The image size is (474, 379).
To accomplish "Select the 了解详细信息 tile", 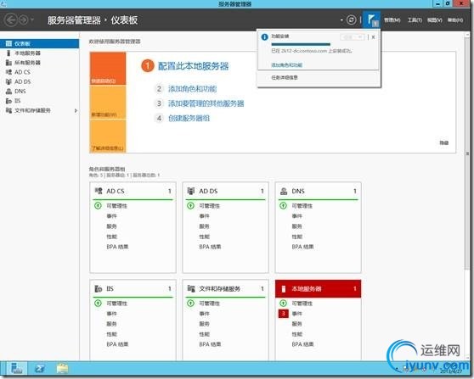I will (x=108, y=137).
